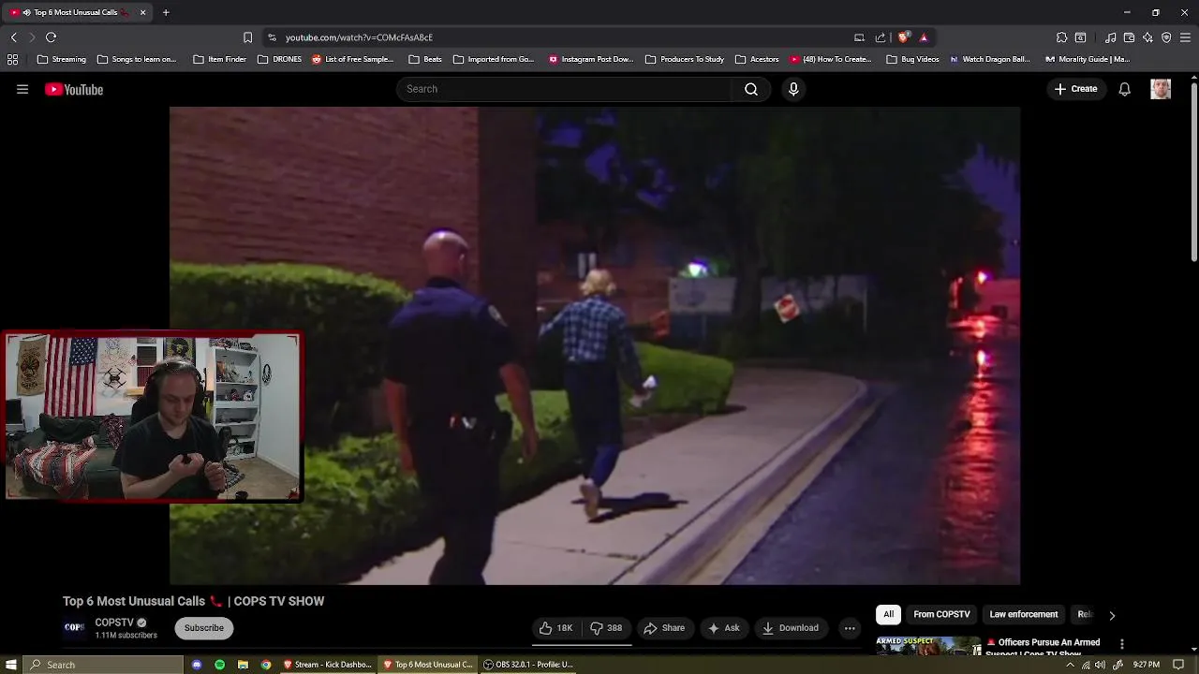Select the From COPSTV filter chip
Screen dimensions: 1199x674
coord(941,614)
